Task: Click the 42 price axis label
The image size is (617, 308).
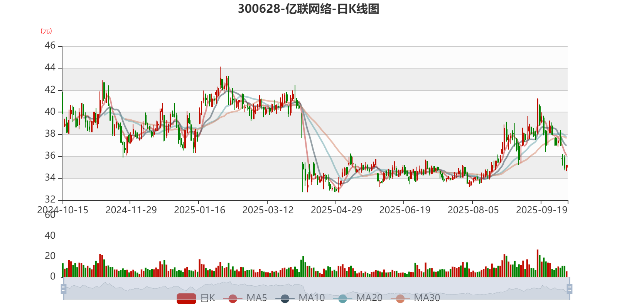Action: coord(50,90)
